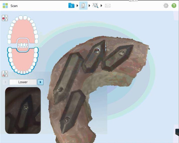The image size is (179, 143).
Task: Select the Scan step tooth icon
Action: tap(83, 6)
